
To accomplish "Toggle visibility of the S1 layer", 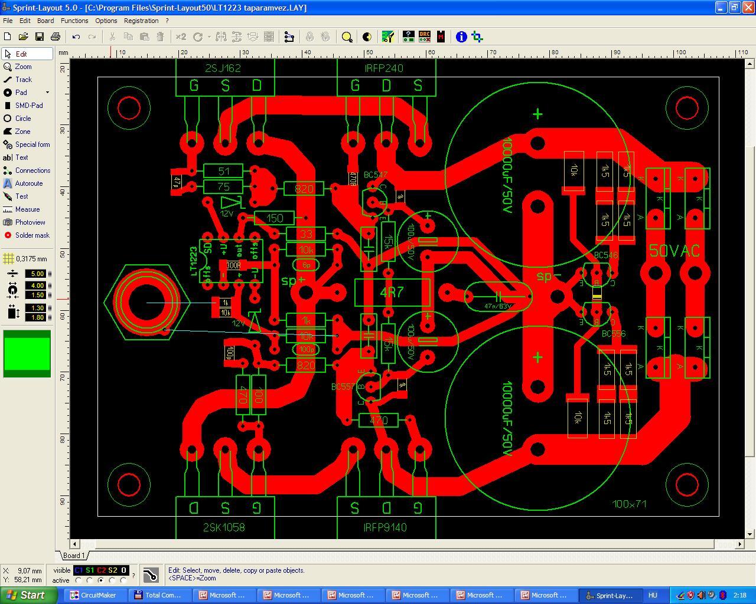I will [90, 570].
